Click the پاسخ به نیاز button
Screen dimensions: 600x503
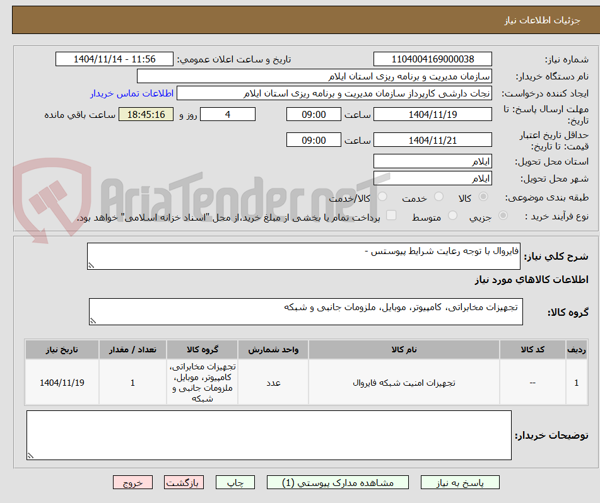(x=460, y=482)
